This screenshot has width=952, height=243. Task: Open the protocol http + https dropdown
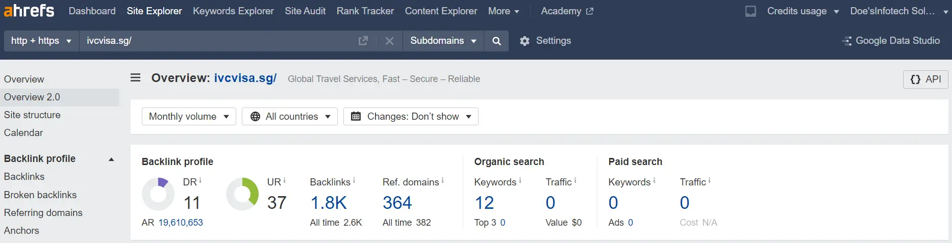coord(41,41)
